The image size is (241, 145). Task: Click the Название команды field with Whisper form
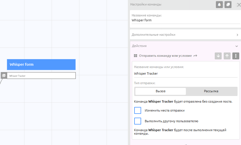pos(185,20)
